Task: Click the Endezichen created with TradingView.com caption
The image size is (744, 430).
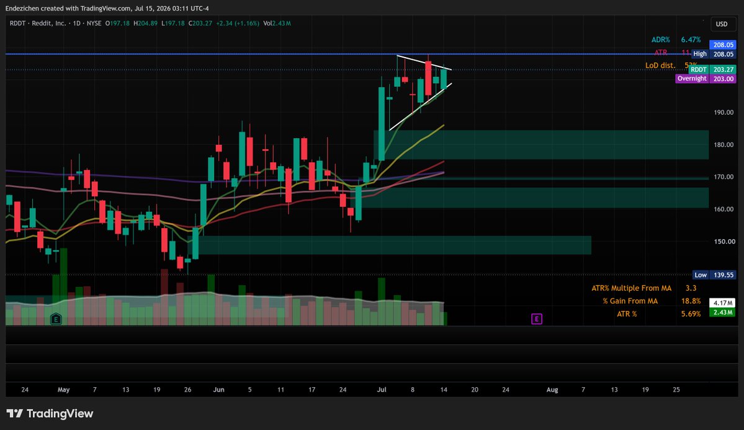Action: [107, 8]
